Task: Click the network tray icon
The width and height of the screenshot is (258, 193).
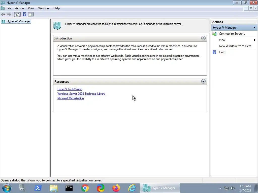Action: pos(227,188)
